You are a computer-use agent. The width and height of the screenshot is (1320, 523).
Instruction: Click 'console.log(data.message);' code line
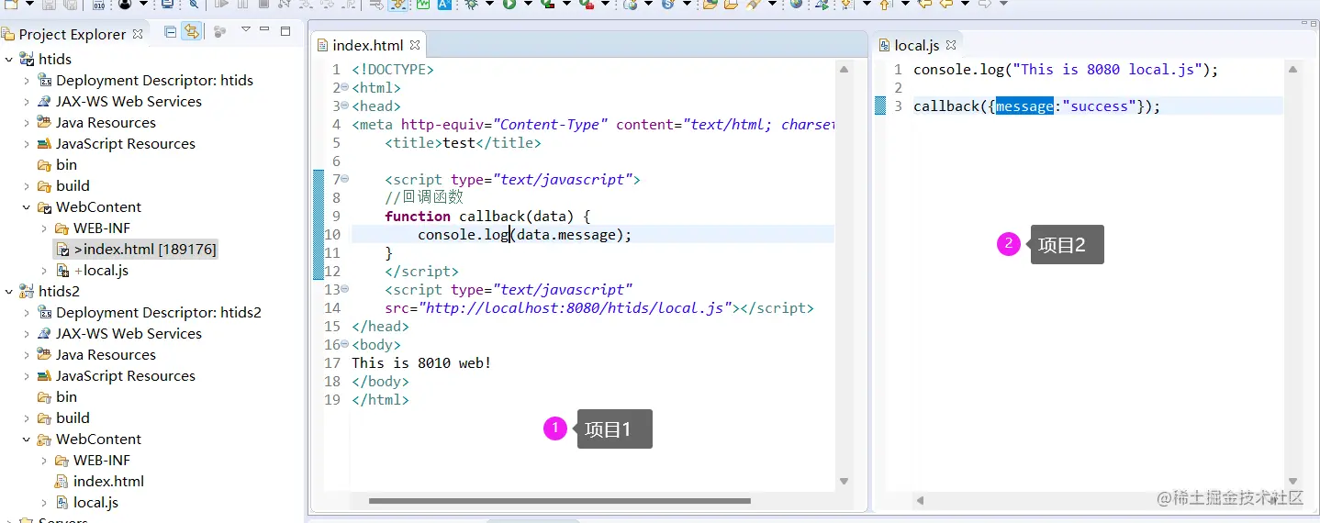point(525,235)
